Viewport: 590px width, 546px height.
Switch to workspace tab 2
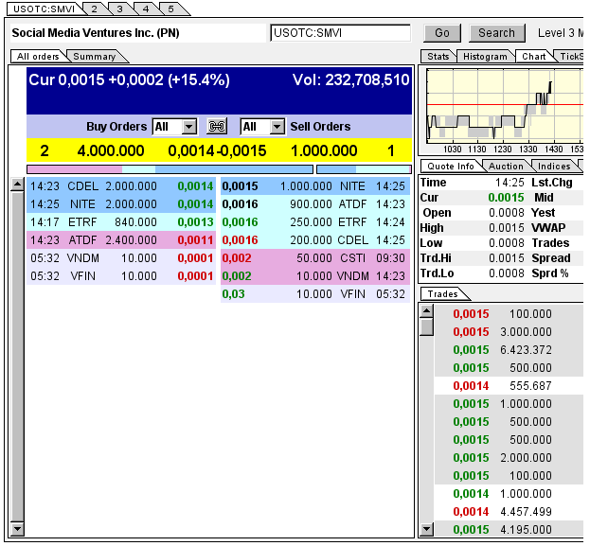coord(95,9)
